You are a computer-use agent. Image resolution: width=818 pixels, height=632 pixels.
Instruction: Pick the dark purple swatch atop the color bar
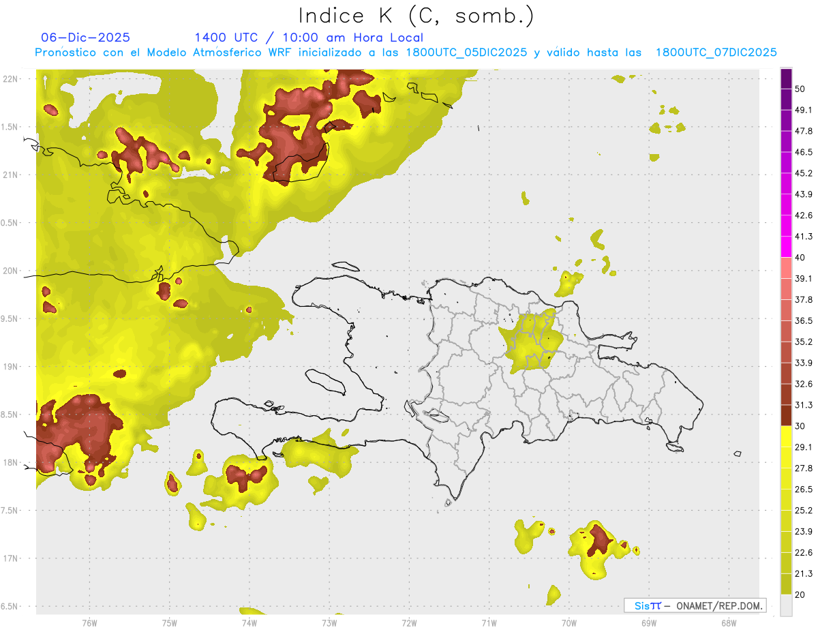click(x=787, y=79)
